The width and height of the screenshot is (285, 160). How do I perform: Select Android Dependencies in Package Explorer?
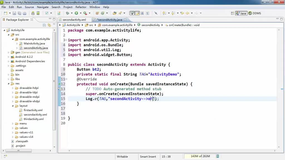30,61
